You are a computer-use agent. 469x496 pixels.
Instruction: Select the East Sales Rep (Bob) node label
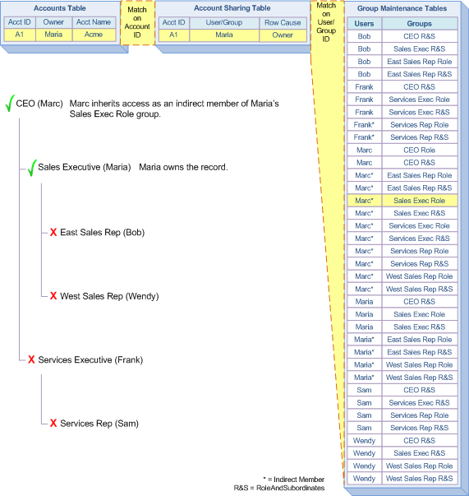point(103,233)
